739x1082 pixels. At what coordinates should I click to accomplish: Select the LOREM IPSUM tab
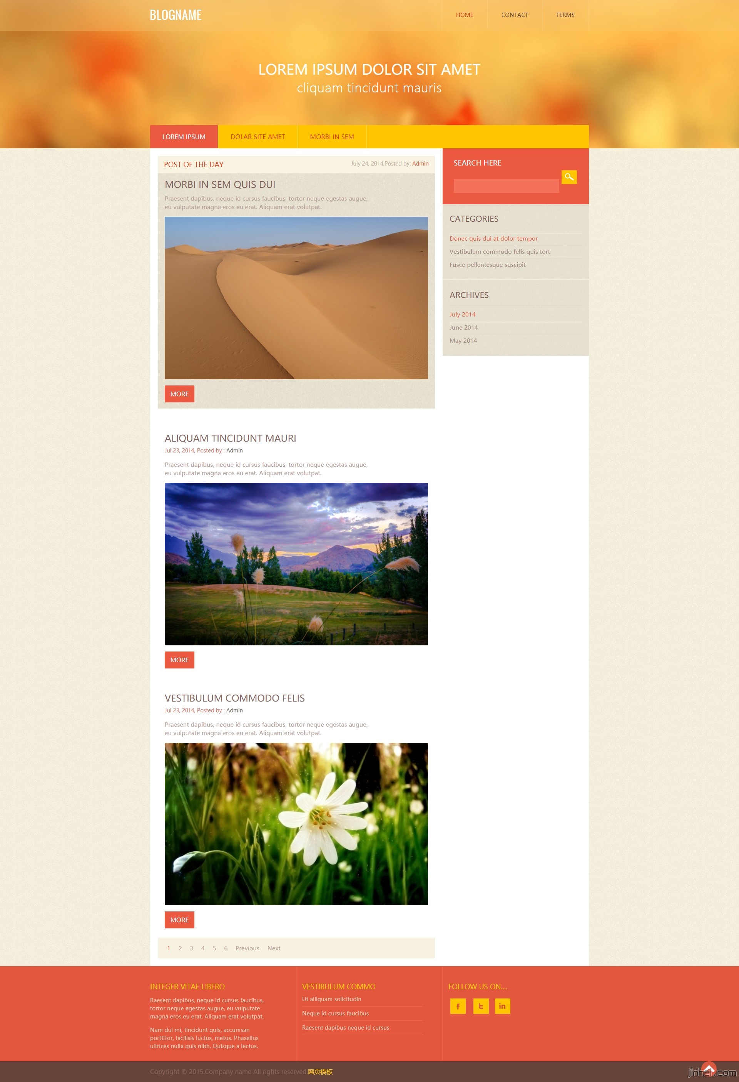[183, 136]
